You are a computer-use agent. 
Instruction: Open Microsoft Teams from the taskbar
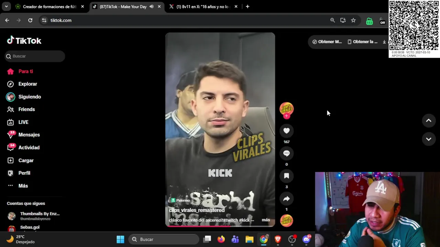[x=235, y=239]
